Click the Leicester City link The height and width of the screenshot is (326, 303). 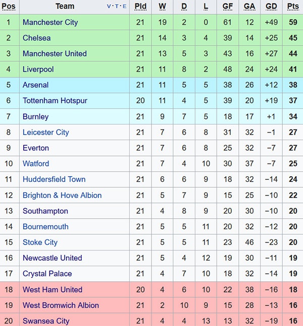(45, 132)
